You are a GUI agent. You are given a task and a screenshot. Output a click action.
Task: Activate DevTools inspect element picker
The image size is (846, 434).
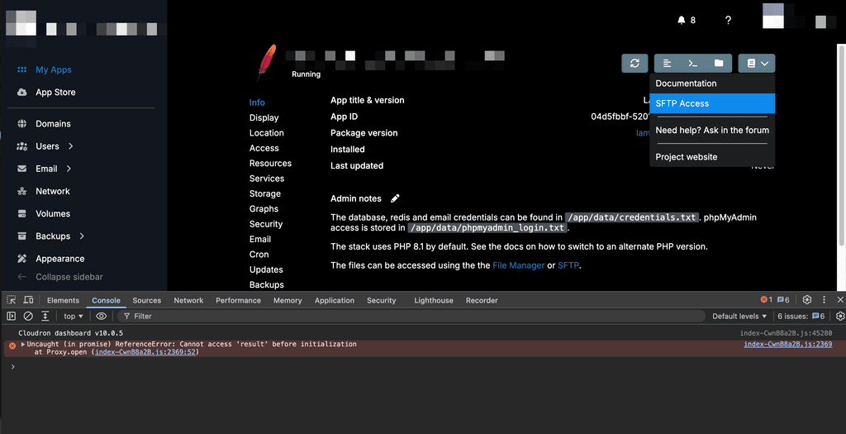[x=11, y=300]
